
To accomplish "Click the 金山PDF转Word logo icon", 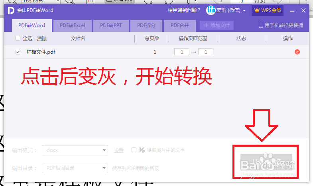I will tap(11, 10).
